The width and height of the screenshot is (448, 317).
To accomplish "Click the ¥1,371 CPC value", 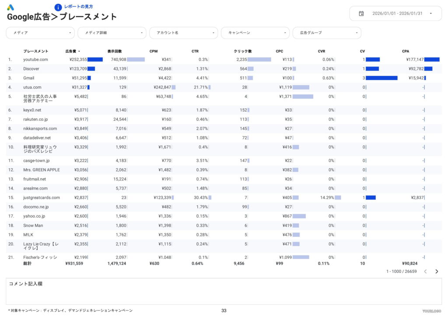I will (x=285, y=97).
